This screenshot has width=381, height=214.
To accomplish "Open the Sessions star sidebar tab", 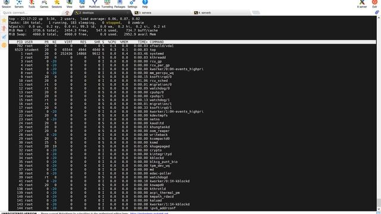I will [x=4, y=20].
